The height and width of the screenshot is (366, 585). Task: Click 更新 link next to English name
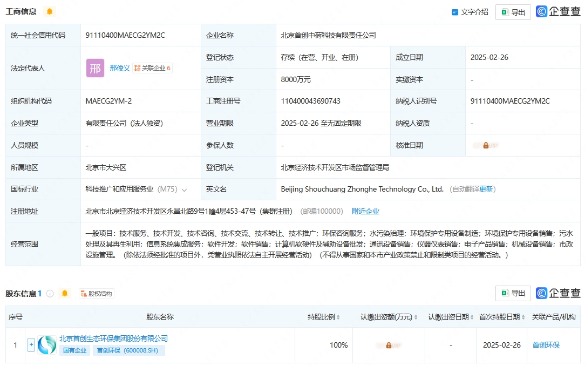(486, 189)
